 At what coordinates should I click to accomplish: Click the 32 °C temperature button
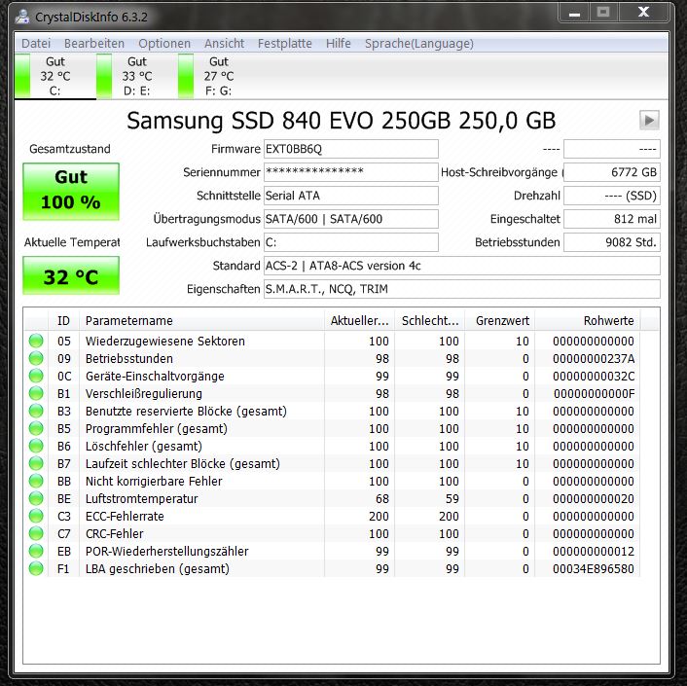71,276
